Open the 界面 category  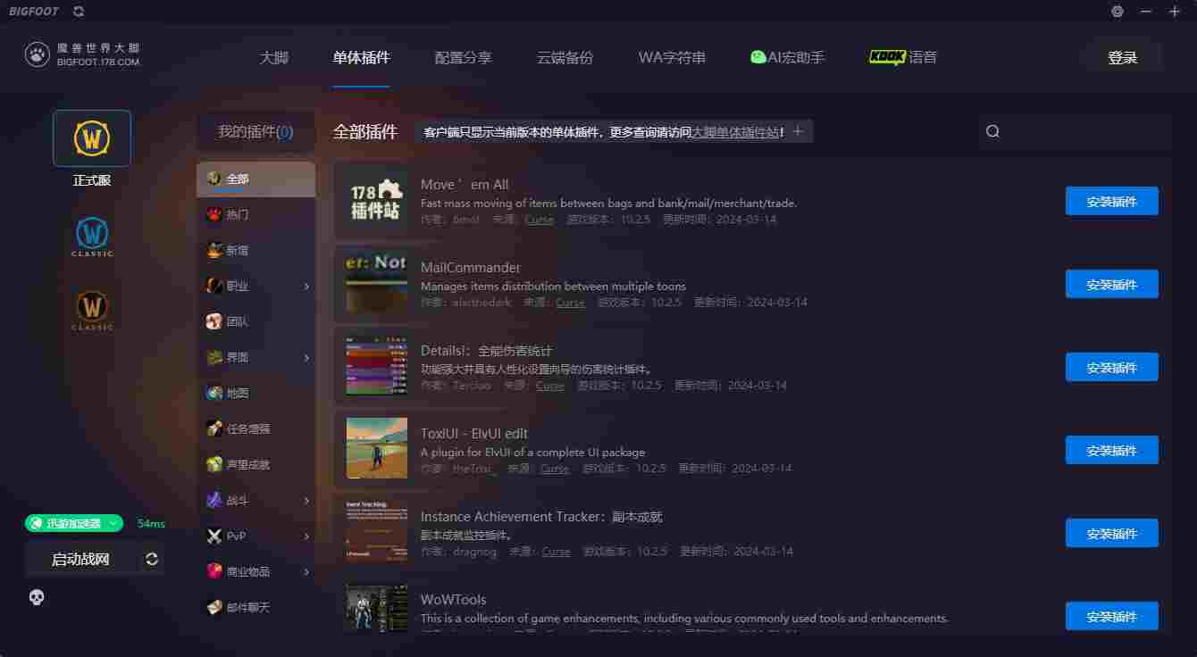coord(255,357)
